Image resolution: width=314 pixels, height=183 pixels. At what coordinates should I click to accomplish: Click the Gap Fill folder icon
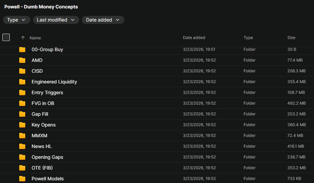point(22,114)
